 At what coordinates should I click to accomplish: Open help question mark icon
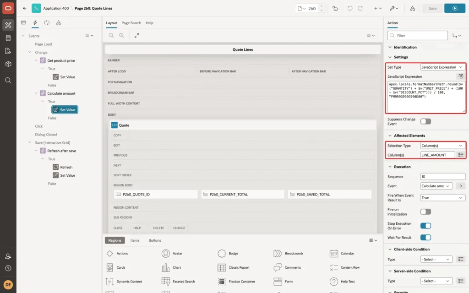(x=8, y=268)
